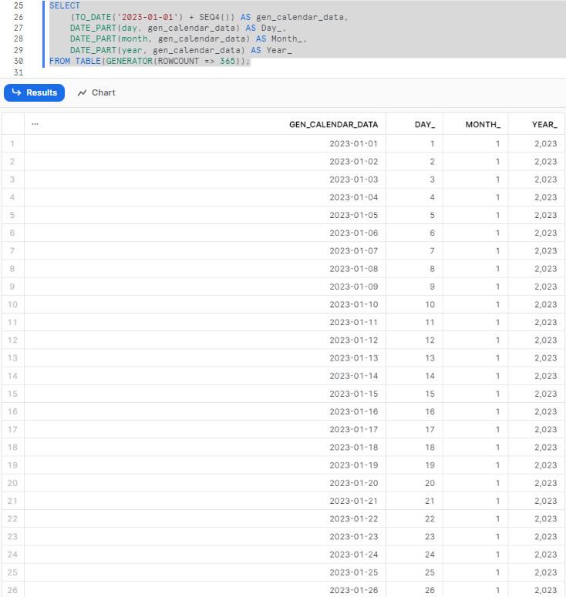Select MONTH_ cell in row 2023-01-03
Viewport: 566px width, 597px height.
point(476,179)
